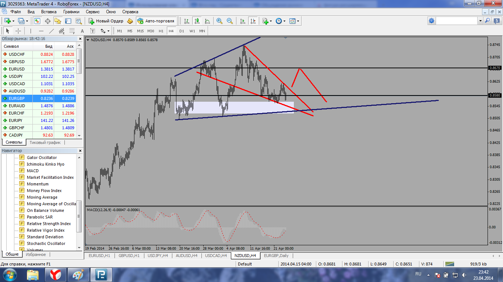
Task: Switch timeframe to M1
Action: pos(120,31)
